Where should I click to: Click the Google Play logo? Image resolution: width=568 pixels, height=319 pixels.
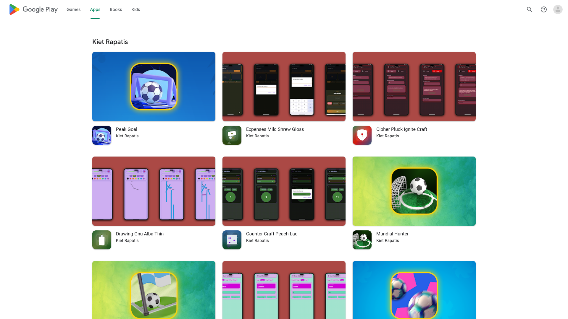point(33,9)
